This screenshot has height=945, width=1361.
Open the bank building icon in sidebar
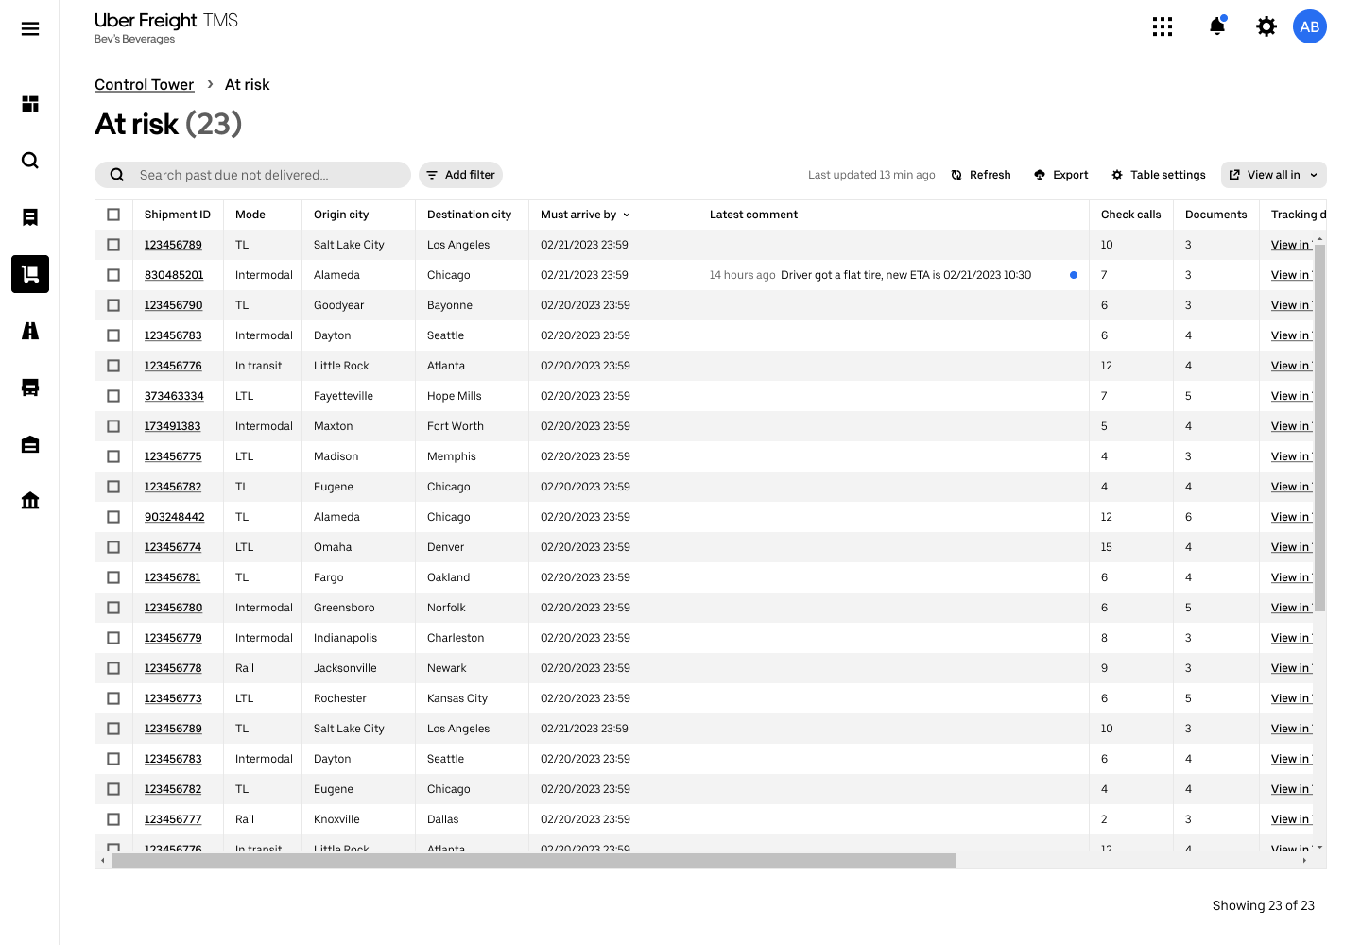[30, 501]
